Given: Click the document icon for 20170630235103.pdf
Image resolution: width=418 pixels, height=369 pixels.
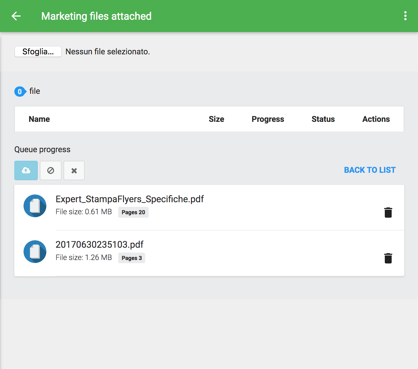Looking at the screenshot, I should tap(35, 252).
